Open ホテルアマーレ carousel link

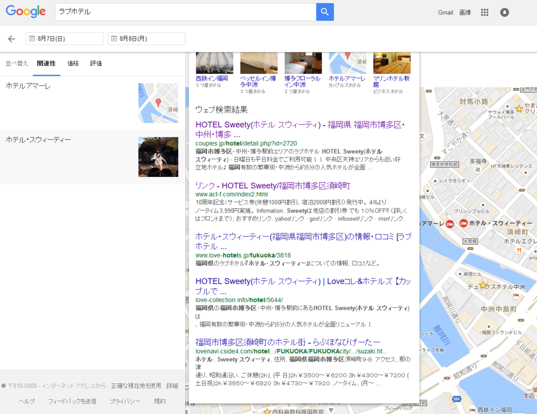click(x=347, y=79)
